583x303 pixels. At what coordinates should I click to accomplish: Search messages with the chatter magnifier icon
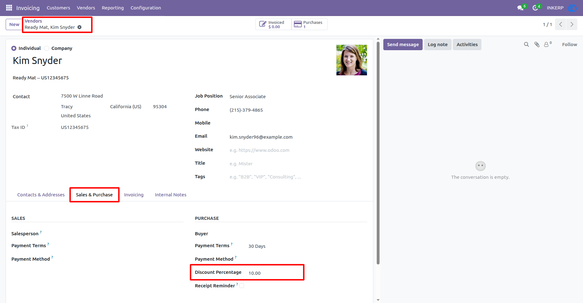tap(526, 45)
